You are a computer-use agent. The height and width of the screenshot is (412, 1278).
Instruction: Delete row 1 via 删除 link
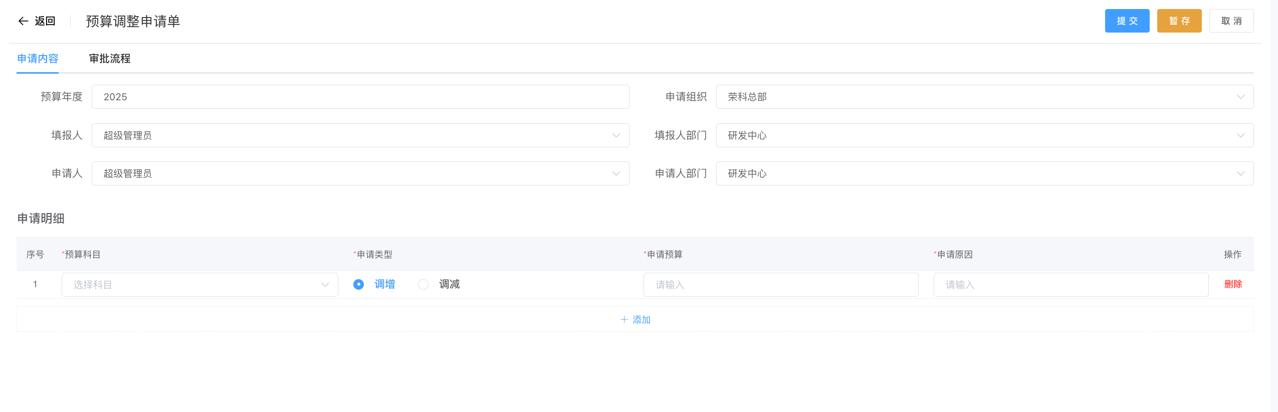coord(1233,284)
